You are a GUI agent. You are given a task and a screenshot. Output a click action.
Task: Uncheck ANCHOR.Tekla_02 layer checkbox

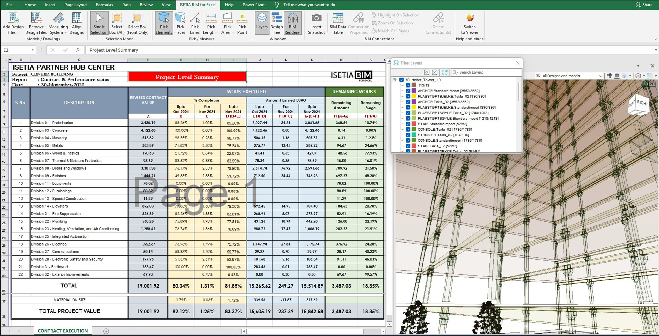[408, 102]
